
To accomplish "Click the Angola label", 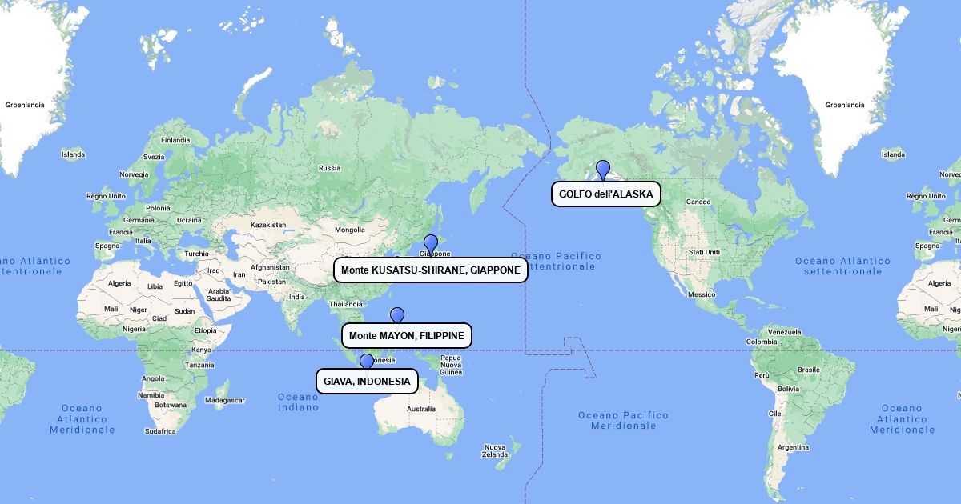I will tap(153, 378).
